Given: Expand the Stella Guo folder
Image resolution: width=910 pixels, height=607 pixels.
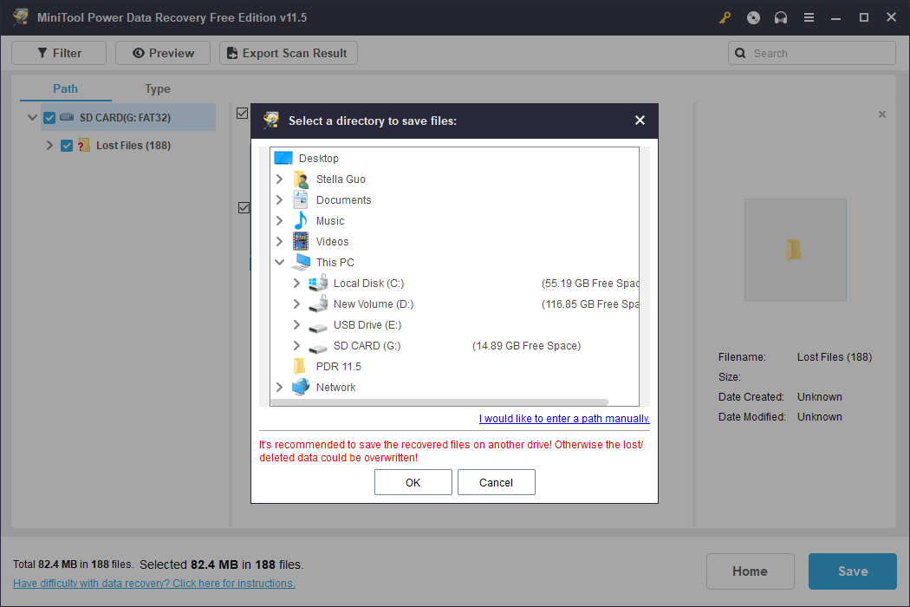Looking at the screenshot, I should coord(280,179).
